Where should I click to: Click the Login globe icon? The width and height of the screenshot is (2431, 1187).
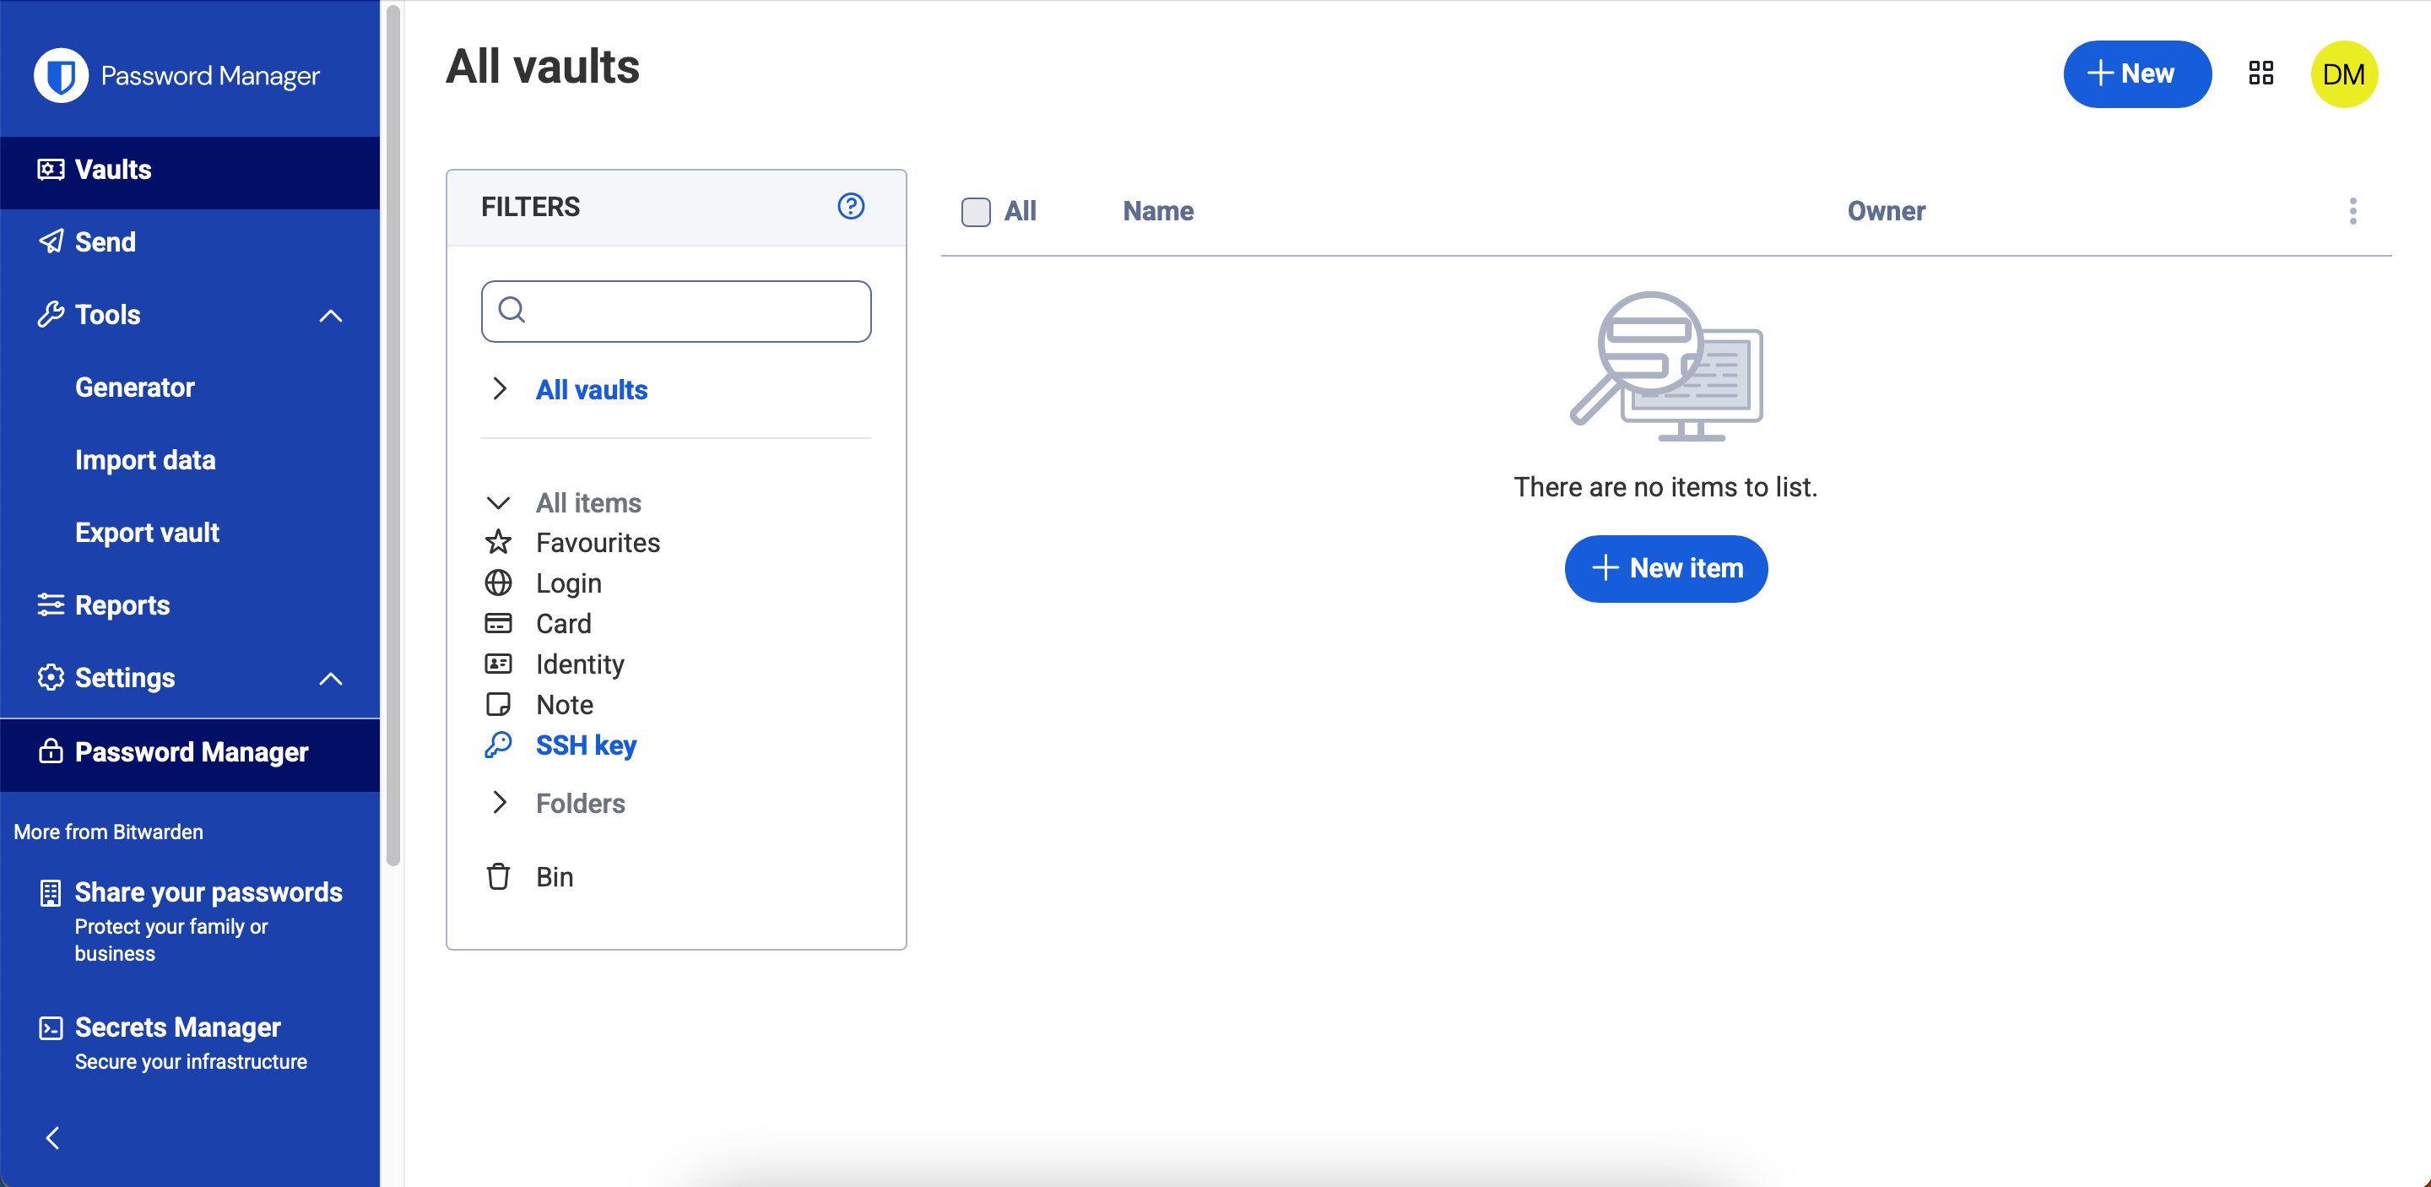pyautogui.click(x=498, y=583)
